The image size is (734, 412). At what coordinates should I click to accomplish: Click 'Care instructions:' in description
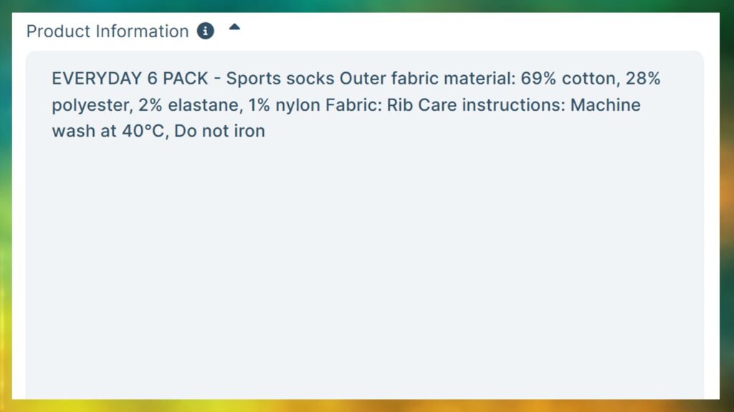492,104
